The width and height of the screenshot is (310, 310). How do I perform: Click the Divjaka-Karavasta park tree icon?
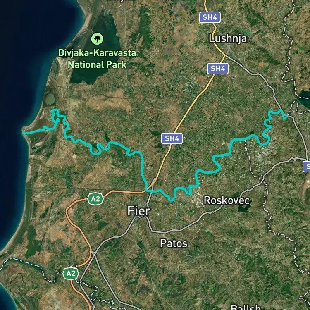(x=97, y=39)
